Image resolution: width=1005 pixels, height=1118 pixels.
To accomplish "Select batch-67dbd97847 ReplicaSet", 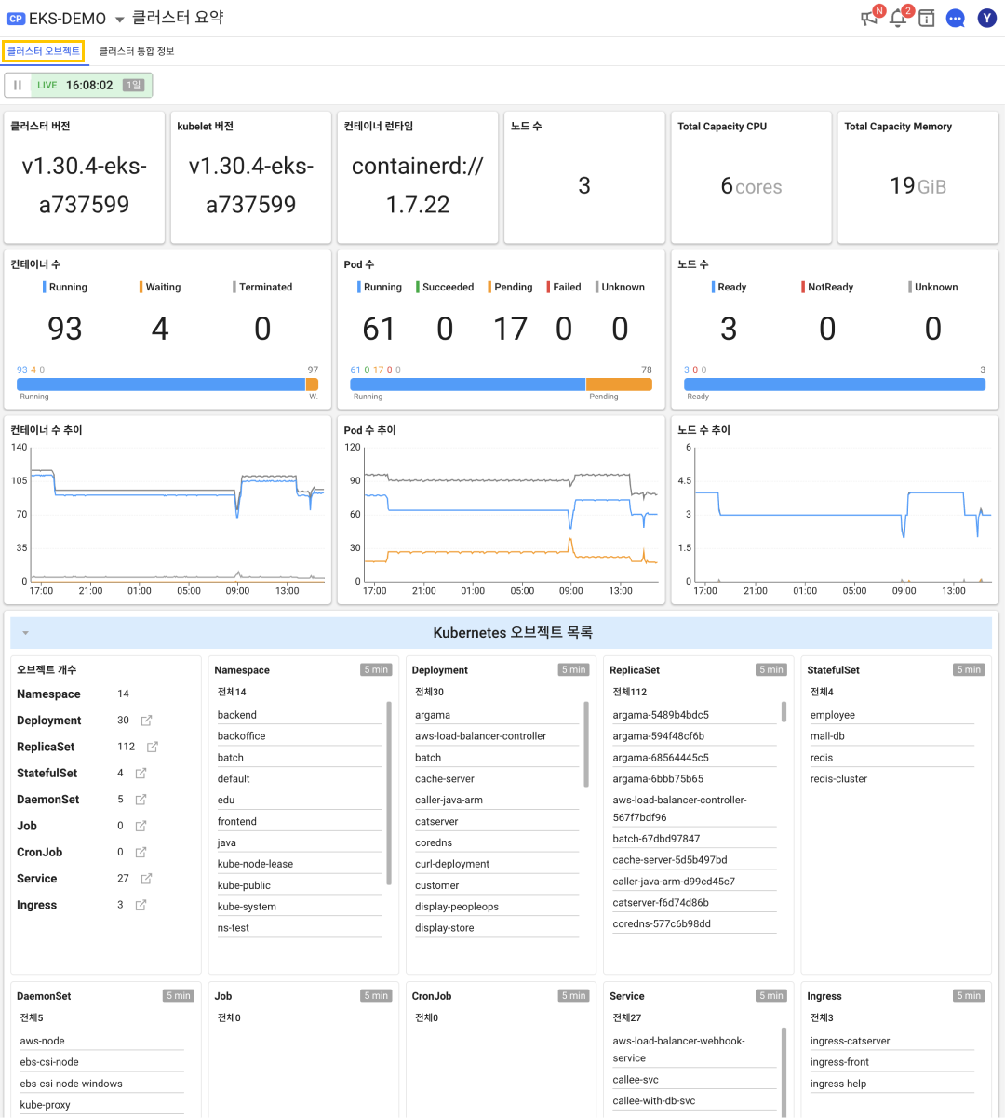I will (x=693, y=839).
